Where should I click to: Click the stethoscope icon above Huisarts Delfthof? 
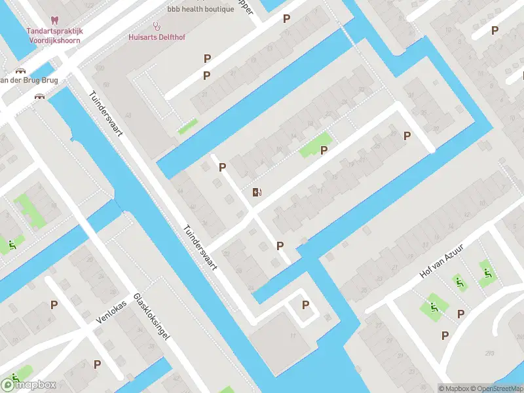[x=157, y=26]
